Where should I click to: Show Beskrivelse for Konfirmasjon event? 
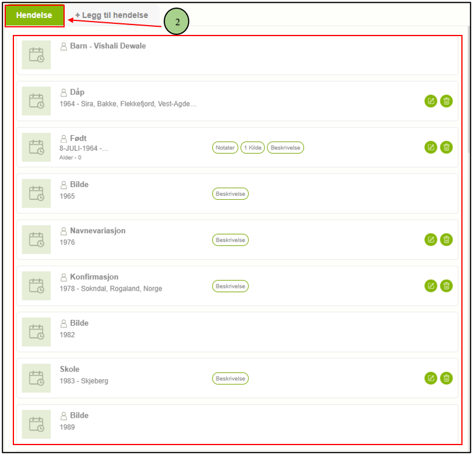pos(230,286)
